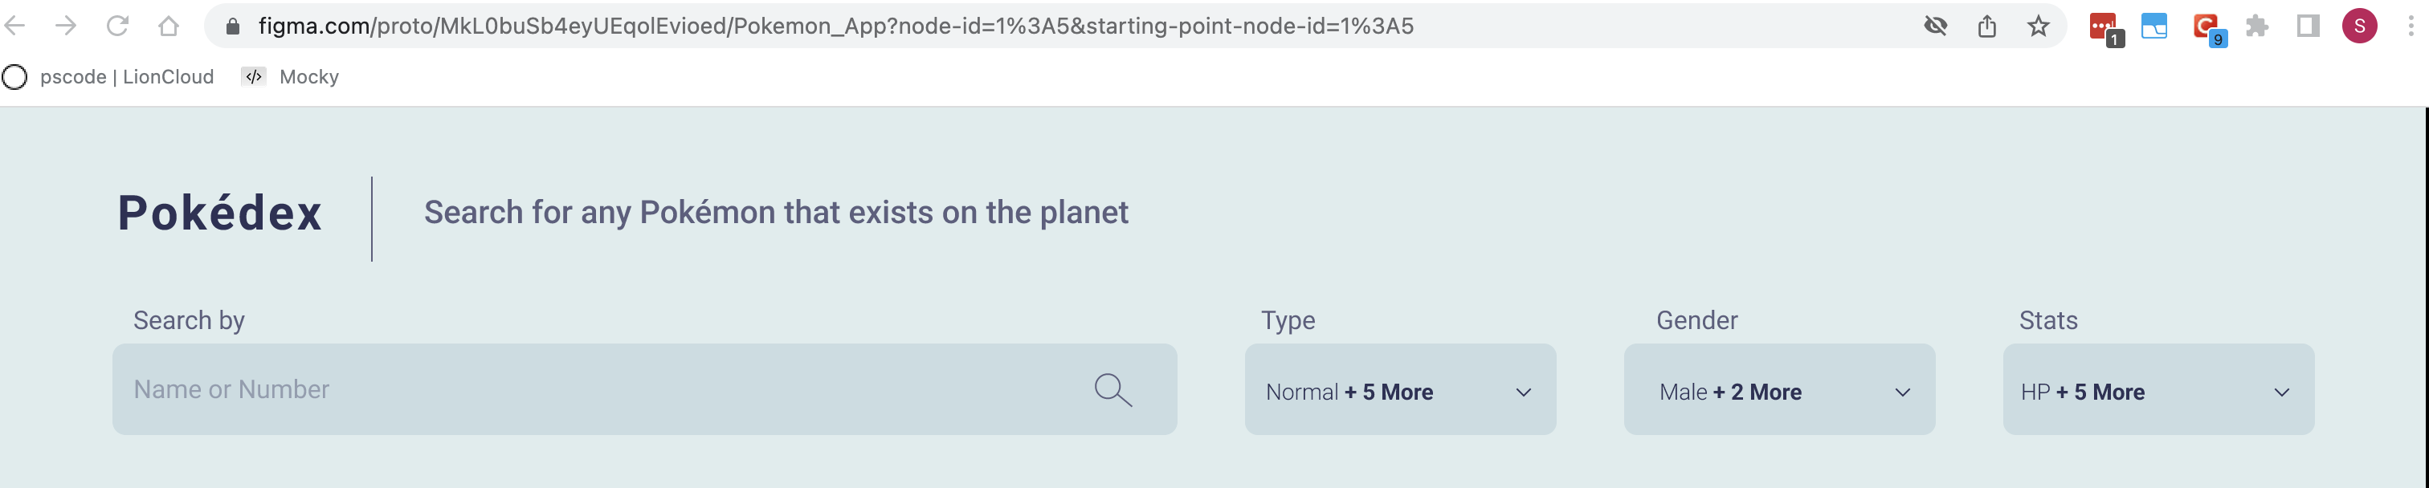Bookmark this page with the star icon

(x=2039, y=26)
